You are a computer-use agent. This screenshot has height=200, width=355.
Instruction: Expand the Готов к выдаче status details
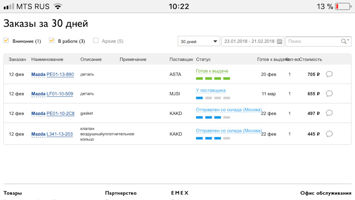[x=212, y=71]
